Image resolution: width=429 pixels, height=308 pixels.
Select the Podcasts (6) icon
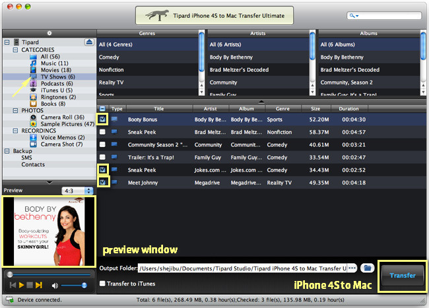[x=33, y=83]
